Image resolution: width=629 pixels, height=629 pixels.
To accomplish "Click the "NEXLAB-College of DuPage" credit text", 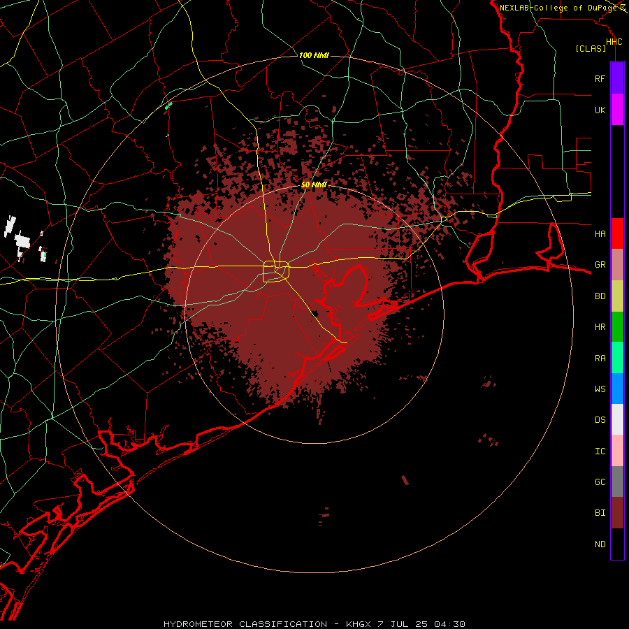I will tap(558, 8).
